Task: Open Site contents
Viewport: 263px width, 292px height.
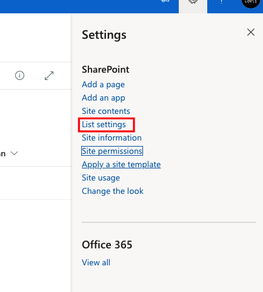Action: [106, 111]
